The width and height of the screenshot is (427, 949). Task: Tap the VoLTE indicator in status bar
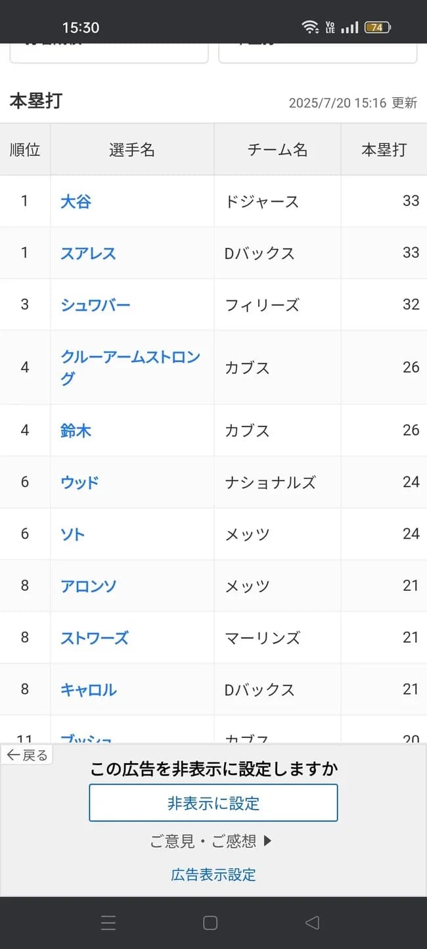click(x=330, y=26)
